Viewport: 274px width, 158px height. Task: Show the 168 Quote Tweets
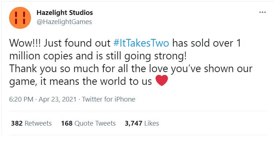click(88, 123)
